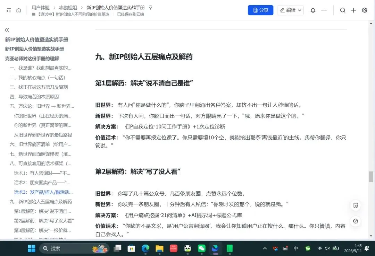This screenshot has height=256, width=375.
Task: Go to 用户体验 in breadcrumb
Action: coord(41,8)
